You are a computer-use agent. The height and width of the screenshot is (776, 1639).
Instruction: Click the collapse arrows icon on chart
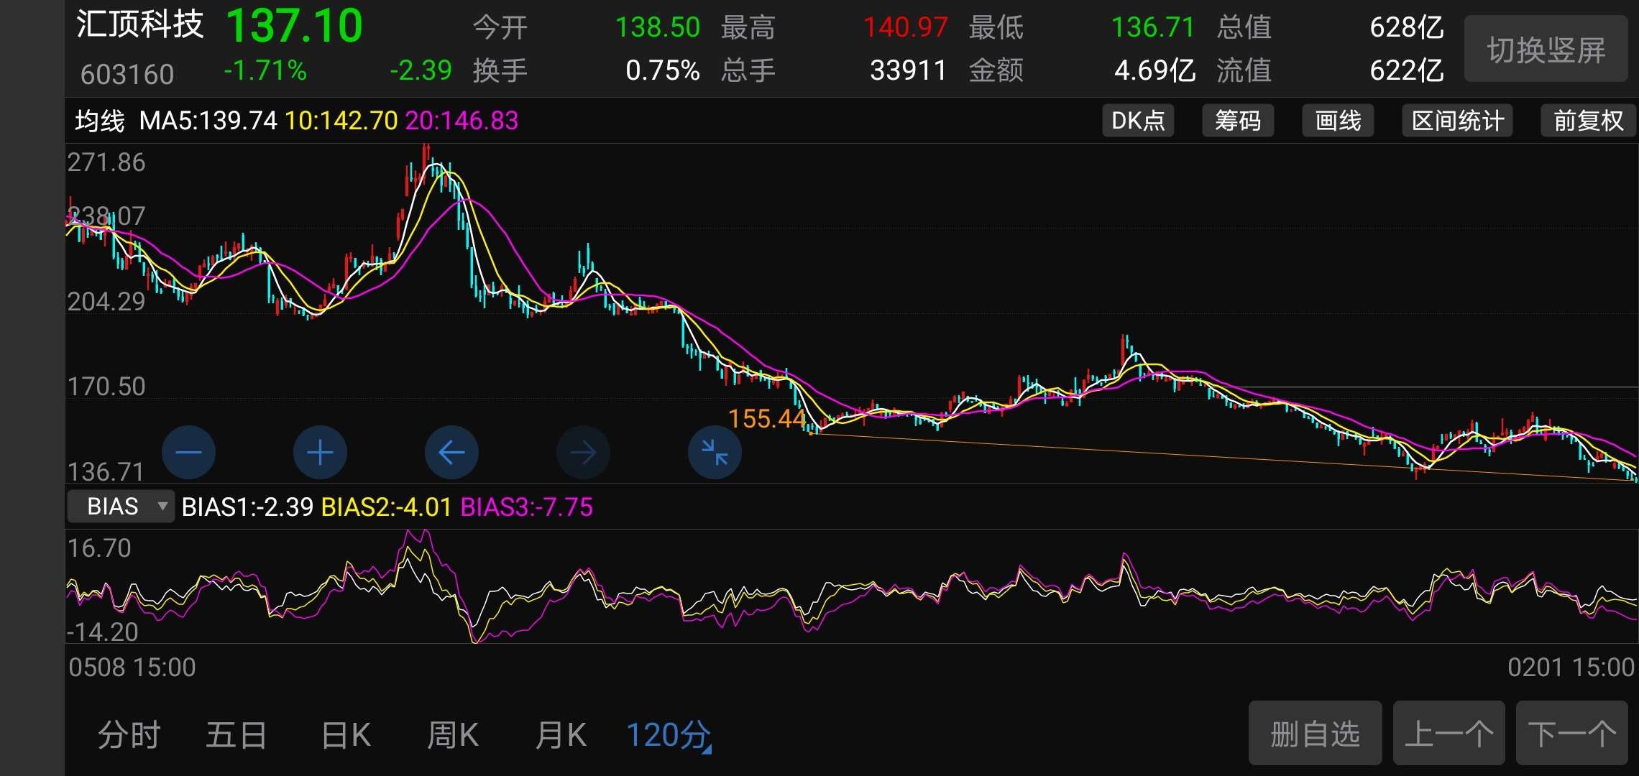coord(715,453)
